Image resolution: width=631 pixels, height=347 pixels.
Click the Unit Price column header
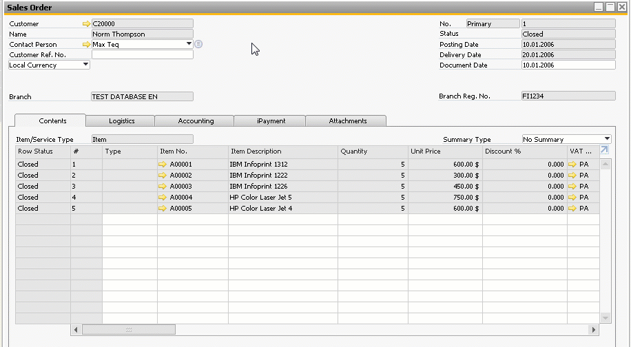(446, 151)
